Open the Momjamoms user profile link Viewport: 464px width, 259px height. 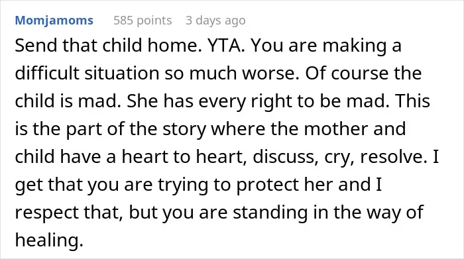pyautogui.click(x=54, y=21)
